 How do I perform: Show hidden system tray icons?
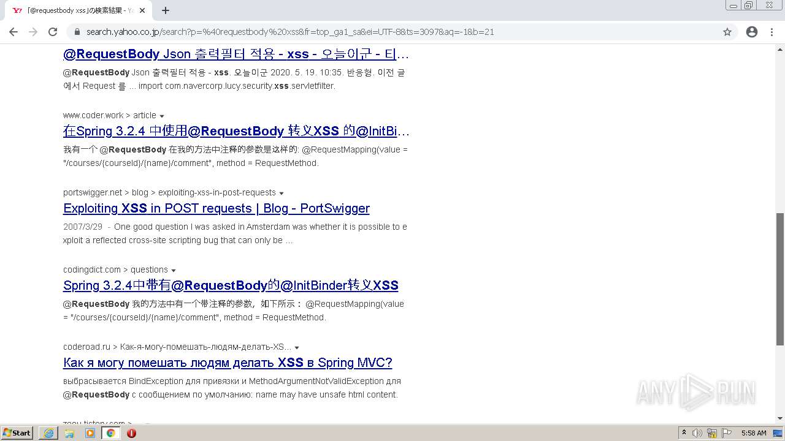click(x=684, y=433)
